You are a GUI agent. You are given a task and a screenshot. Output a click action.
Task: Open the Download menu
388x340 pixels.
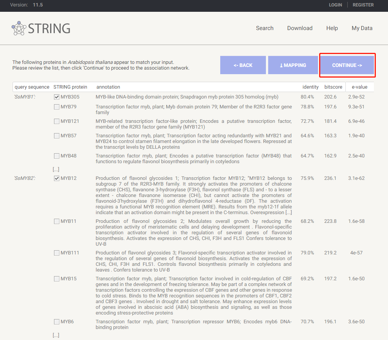[x=300, y=28]
